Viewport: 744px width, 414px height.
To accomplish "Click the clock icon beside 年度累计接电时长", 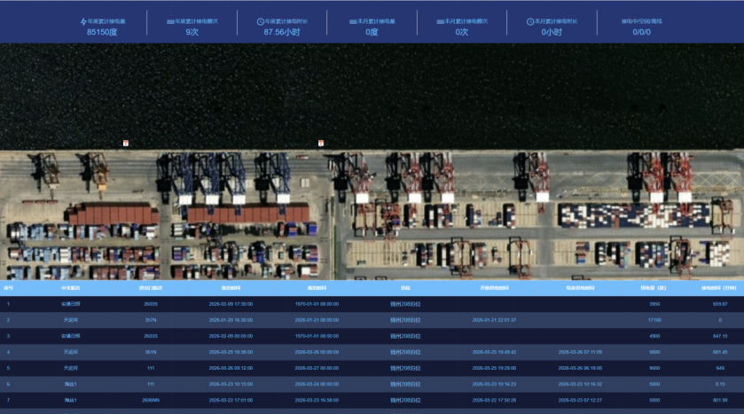I will click(x=260, y=20).
